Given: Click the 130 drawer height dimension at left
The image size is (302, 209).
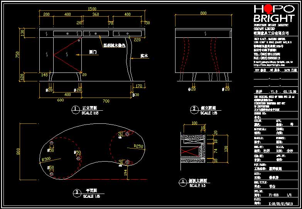Looking at the screenshot, I should 23,33.
